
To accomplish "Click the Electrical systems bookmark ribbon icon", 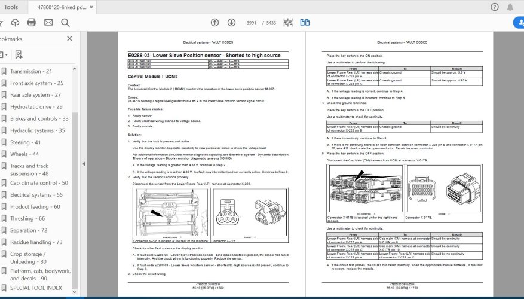I will [4, 195].
